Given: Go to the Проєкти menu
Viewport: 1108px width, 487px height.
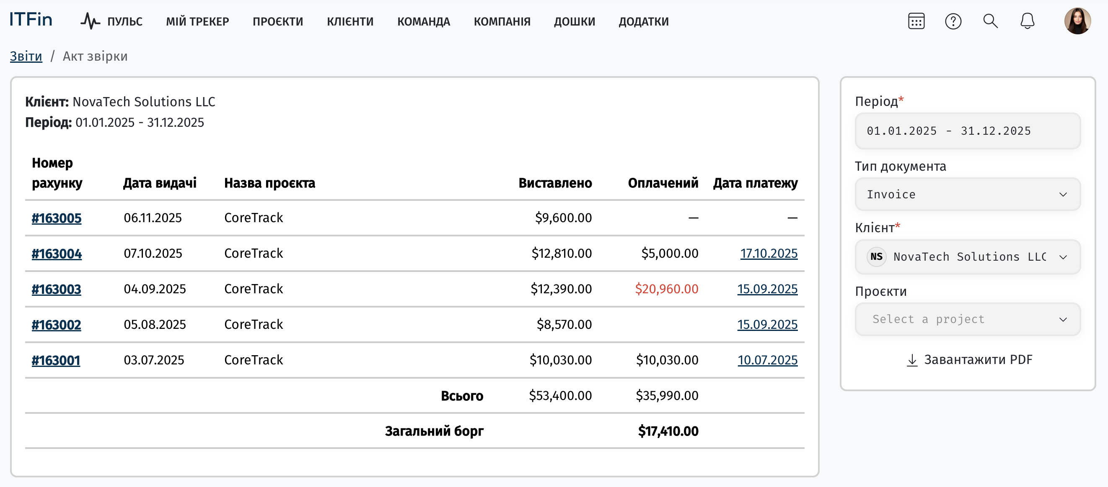Looking at the screenshot, I should pyautogui.click(x=278, y=21).
